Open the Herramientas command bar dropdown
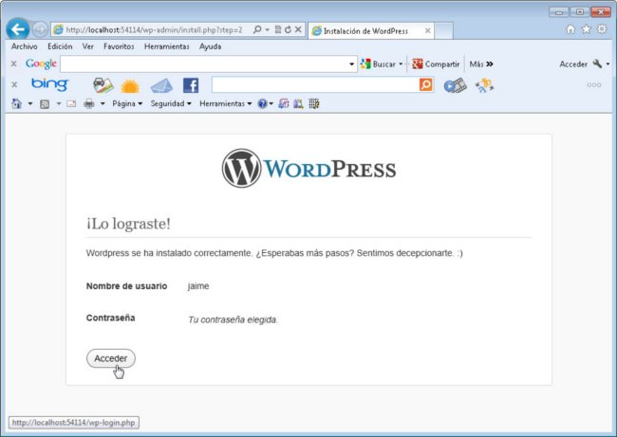The width and height of the screenshot is (617, 437). 226,103
